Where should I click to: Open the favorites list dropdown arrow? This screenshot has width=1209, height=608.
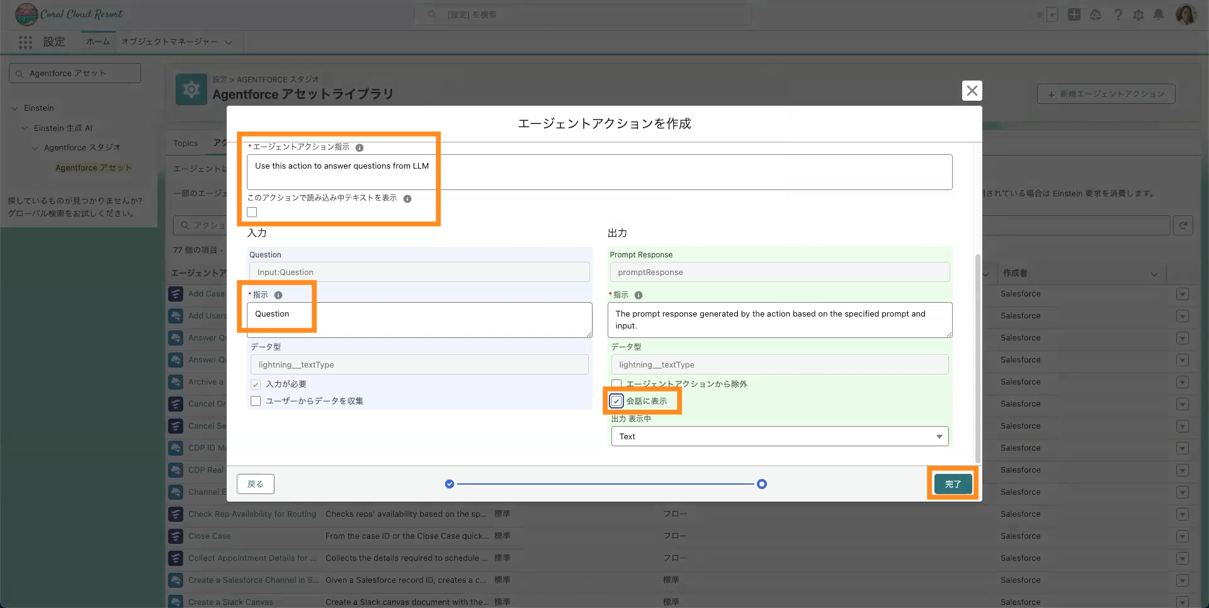[1052, 14]
